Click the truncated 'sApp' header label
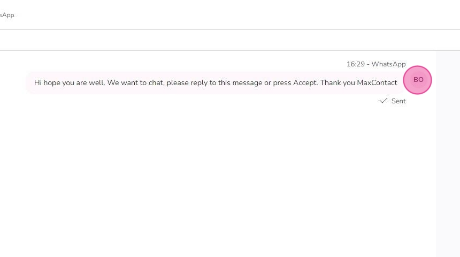Viewport: 460px width, 257px height. [7, 15]
